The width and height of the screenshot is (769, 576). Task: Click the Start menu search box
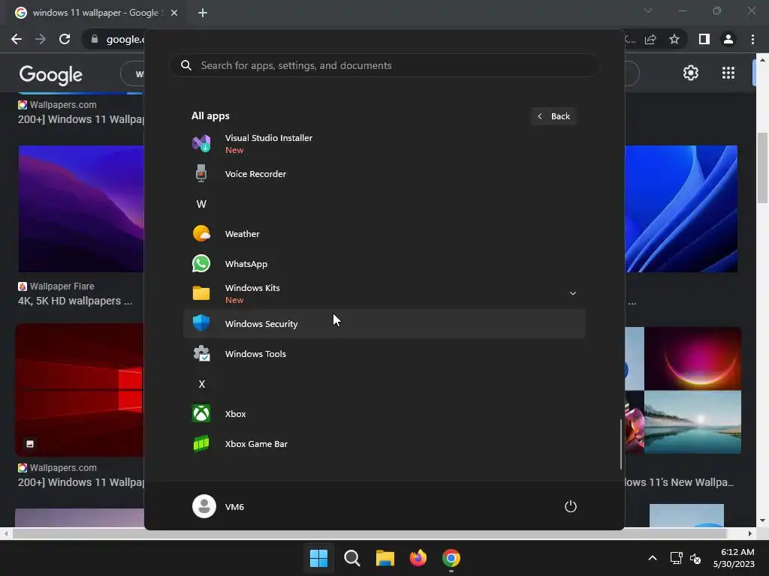384,65
